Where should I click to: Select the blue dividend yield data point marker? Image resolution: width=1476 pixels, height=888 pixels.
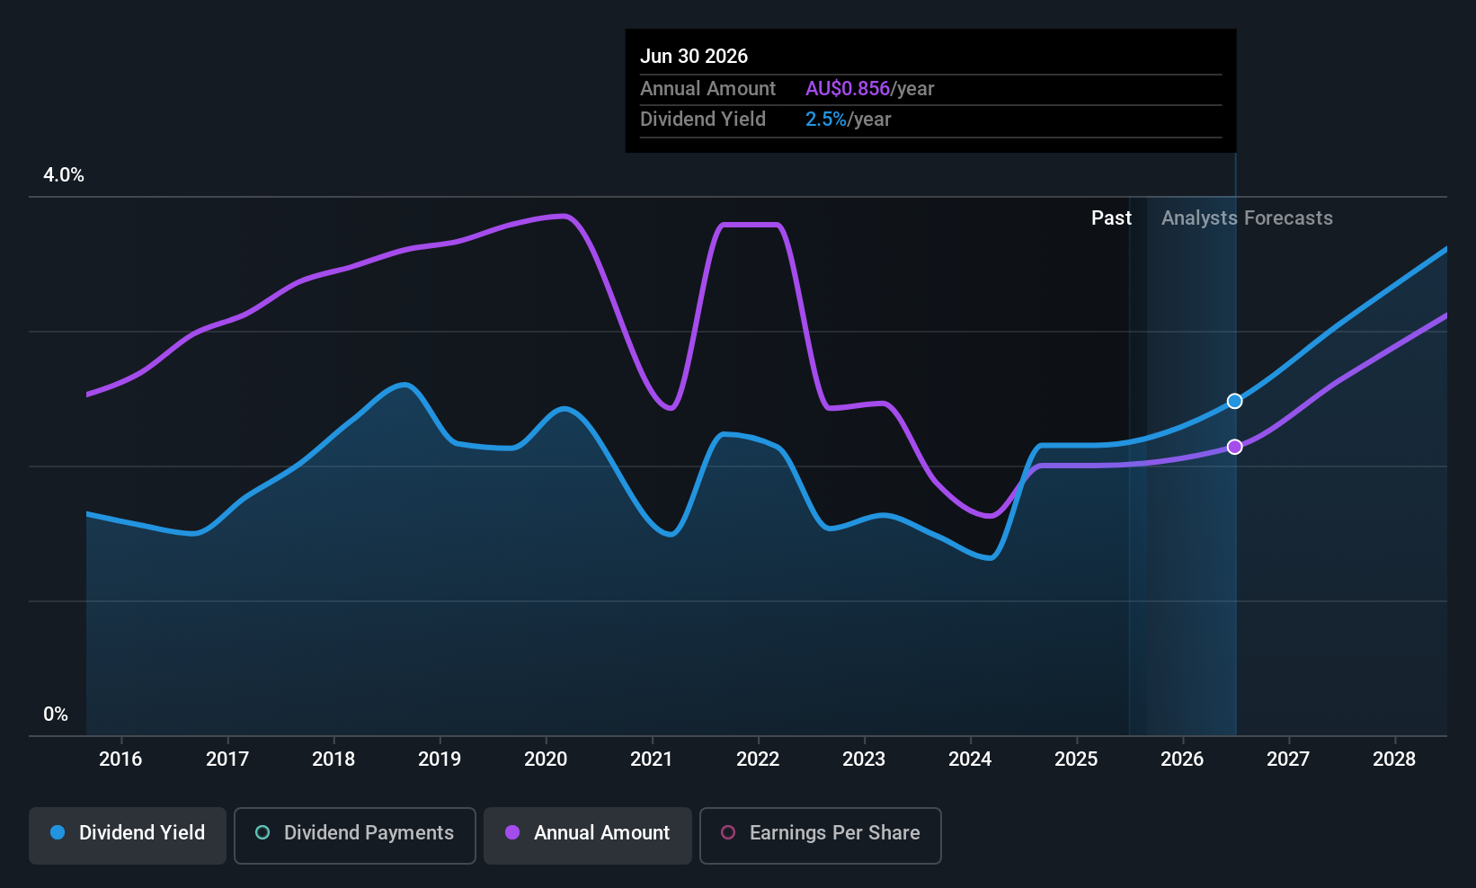(1235, 401)
